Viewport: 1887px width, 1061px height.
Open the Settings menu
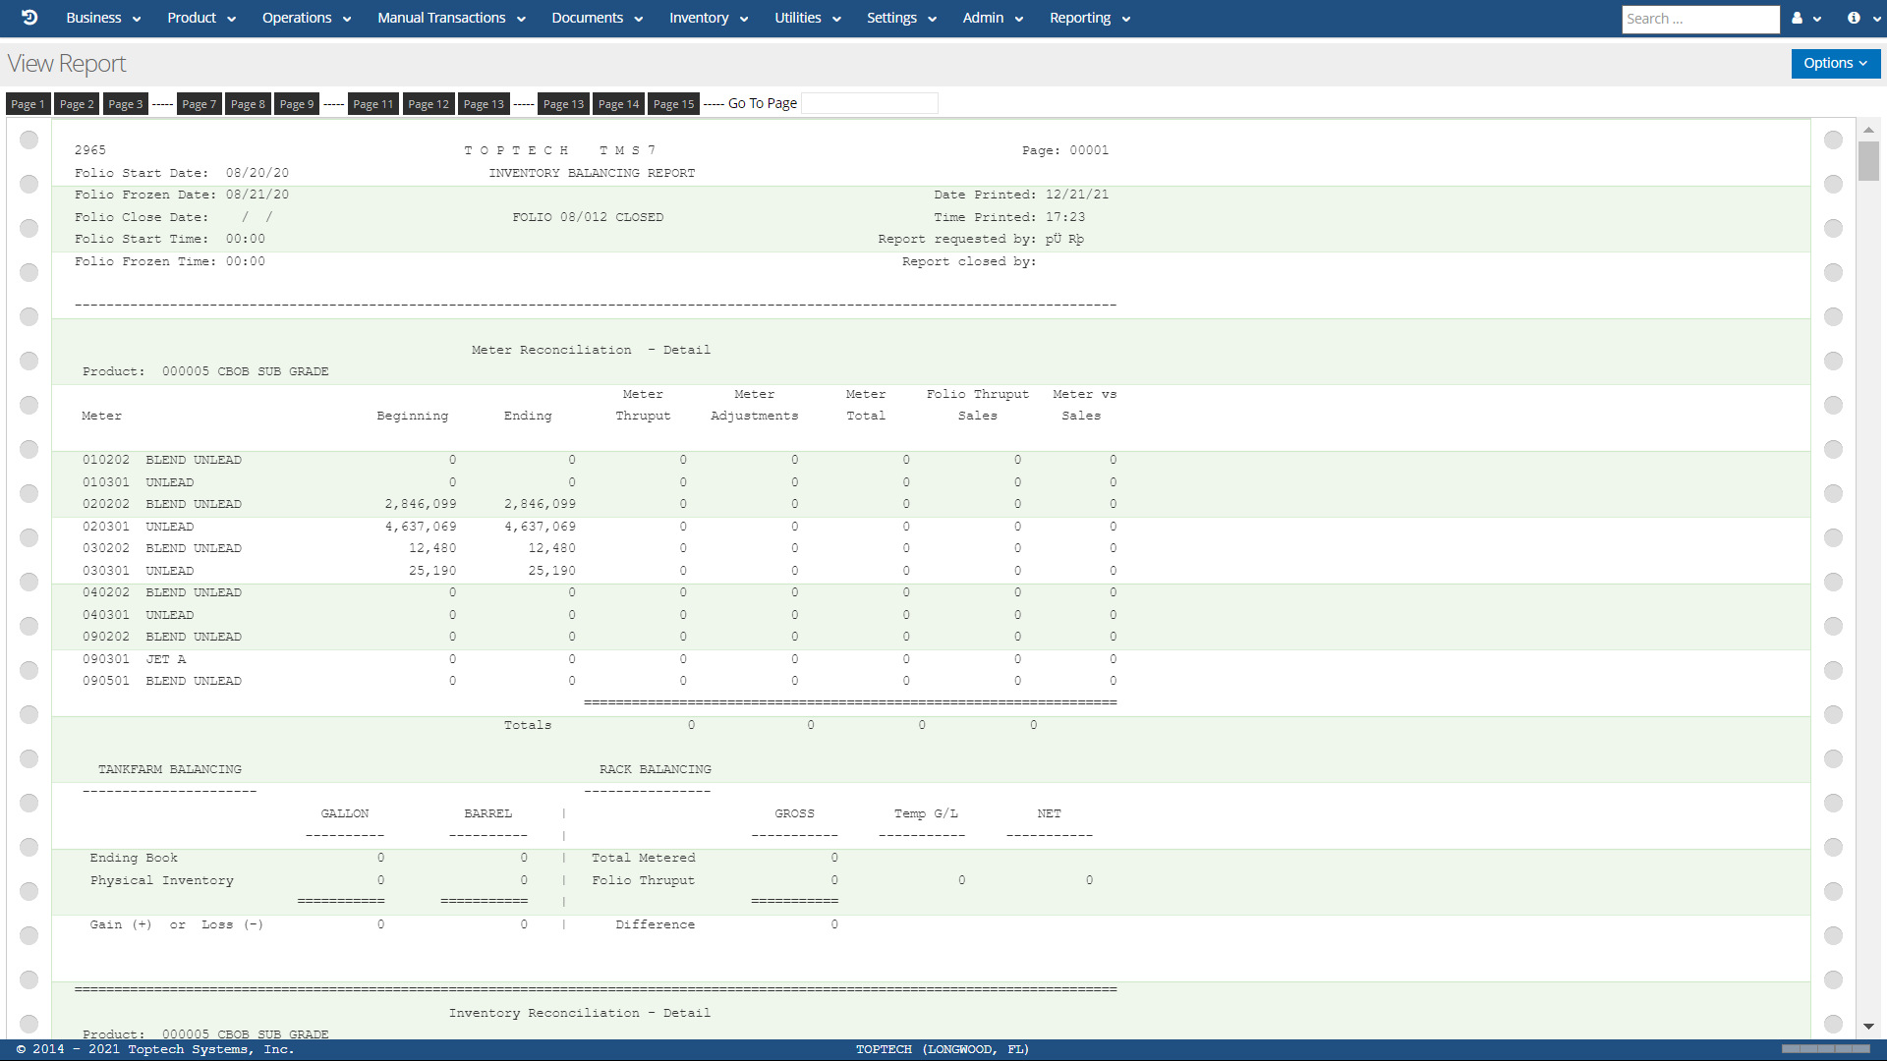901,18
